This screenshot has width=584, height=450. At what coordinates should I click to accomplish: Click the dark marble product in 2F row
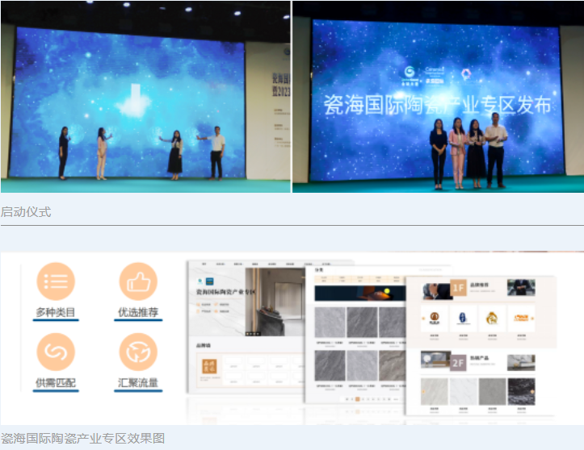click(521, 392)
